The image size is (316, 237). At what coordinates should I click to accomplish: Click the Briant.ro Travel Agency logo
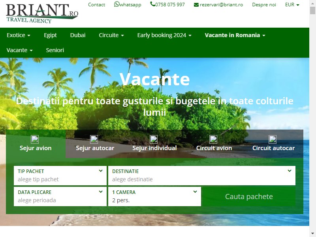[x=42, y=13]
